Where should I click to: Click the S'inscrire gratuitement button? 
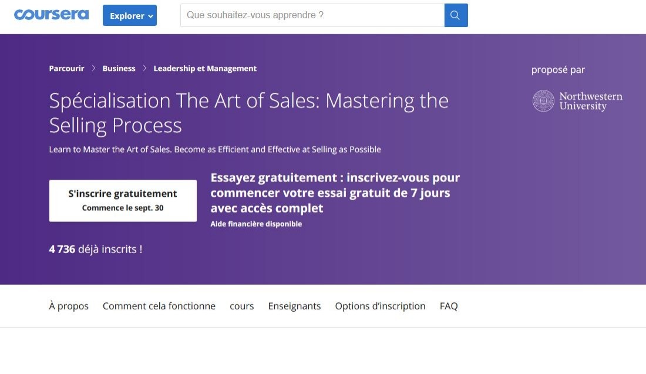[123, 201]
